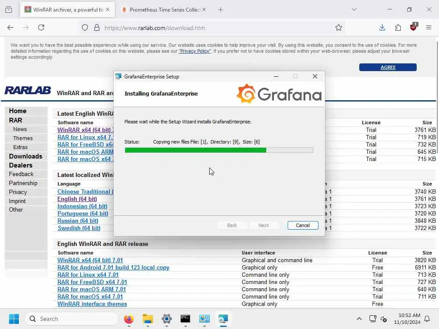Viewport: 439px width, 329px height.
Task: Open the News sidebar item
Action: pyautogui.click(x=20, y=129)
